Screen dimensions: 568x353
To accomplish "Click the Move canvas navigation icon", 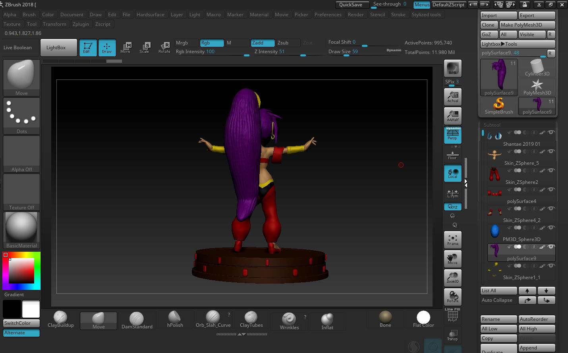I will (453, 259).
